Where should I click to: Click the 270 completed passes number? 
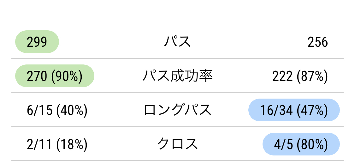[37, 76]
